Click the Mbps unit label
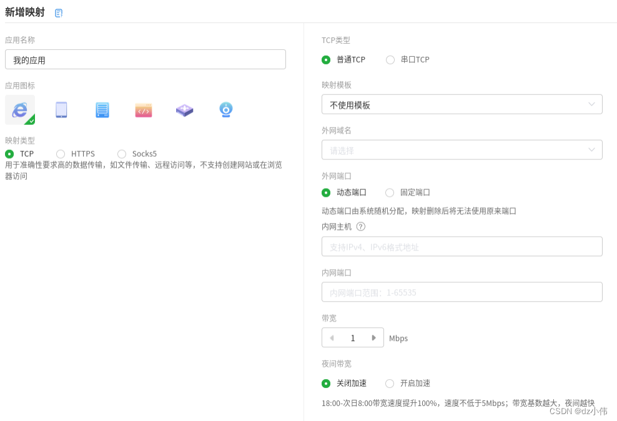617x421 pixels. pos(398,339)
